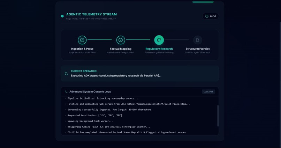Click the Regulatory Research spinner step icon
This screenshot has height=148, width=281.
[x=159, y=40]
